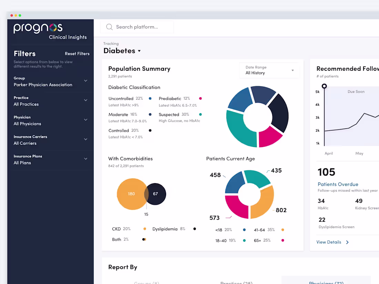The width and height of the screenshot is (379, 284).
Task: Click the search magnifying glass icon
Action: tap(109, 27)
